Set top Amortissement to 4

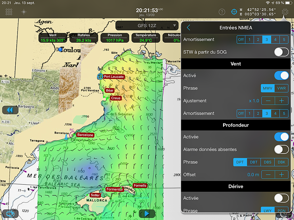275,40
